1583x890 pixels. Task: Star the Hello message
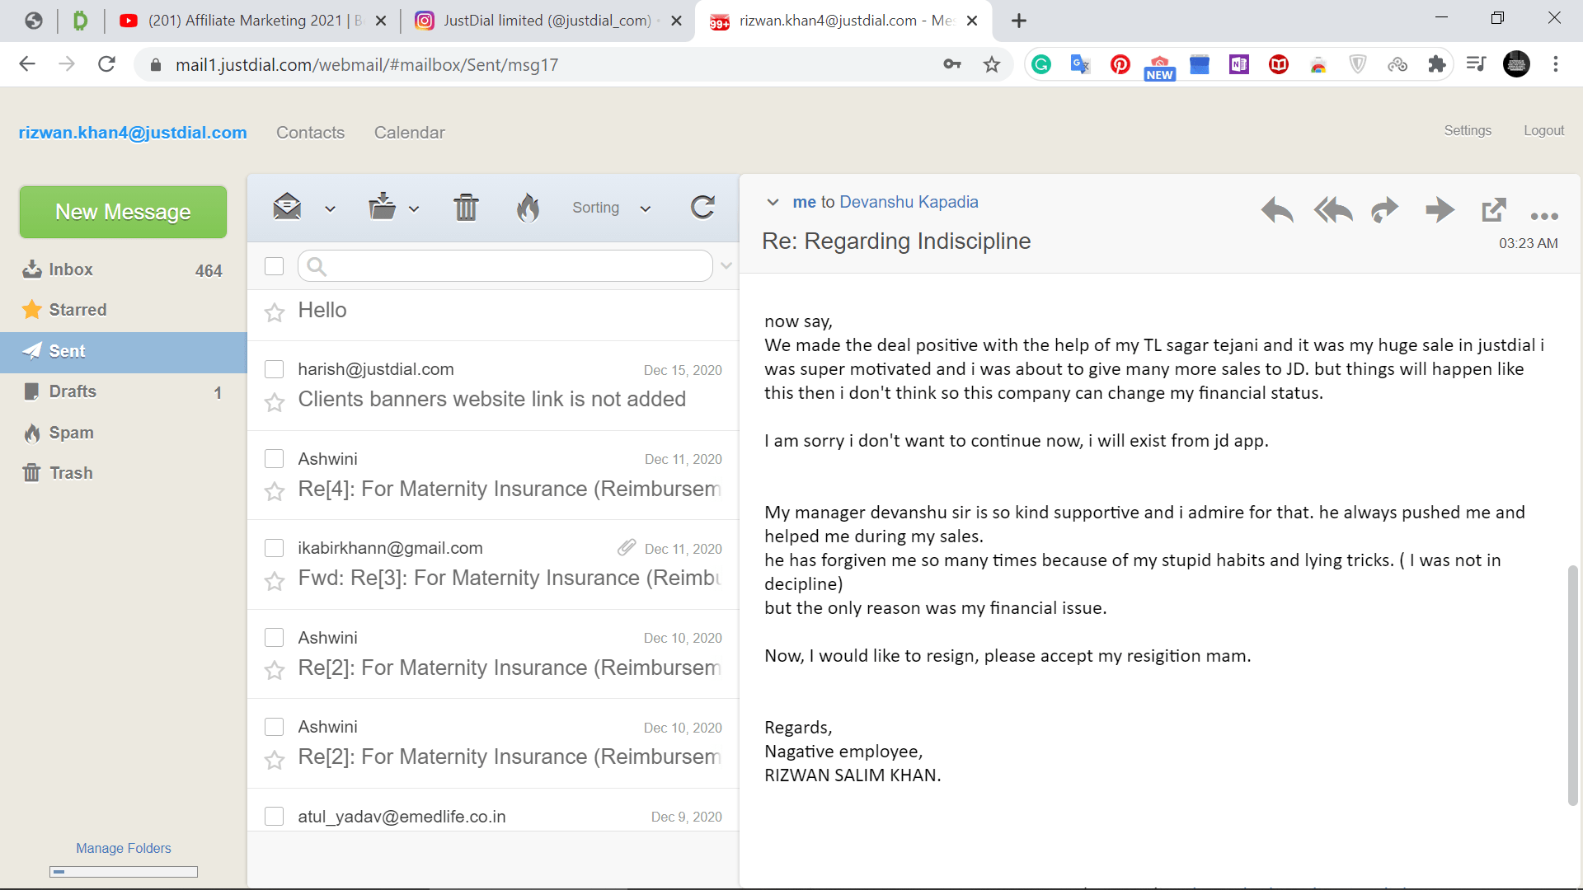tap(275, 312)
